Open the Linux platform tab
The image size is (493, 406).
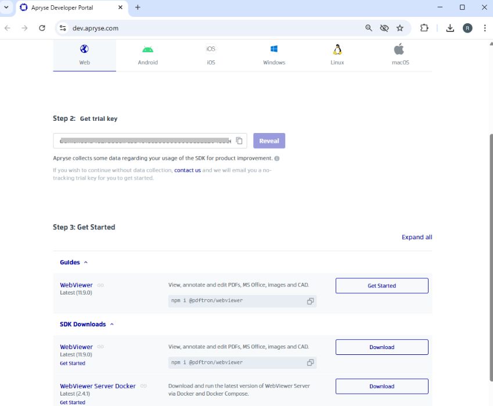[x=337, y=55]
